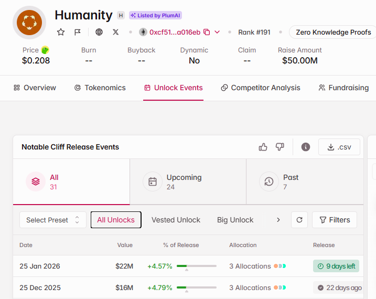Click the price source parrot icon

tap(45, 50)
